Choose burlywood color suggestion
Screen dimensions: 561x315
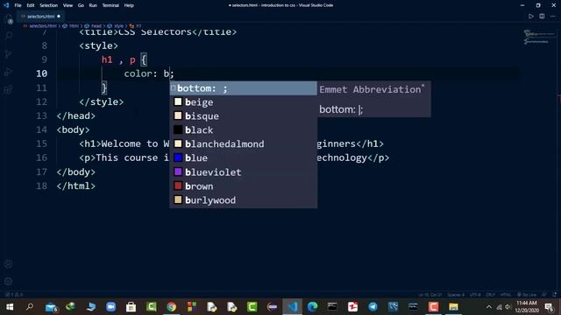pyautogui.click(x=244, y=200)
